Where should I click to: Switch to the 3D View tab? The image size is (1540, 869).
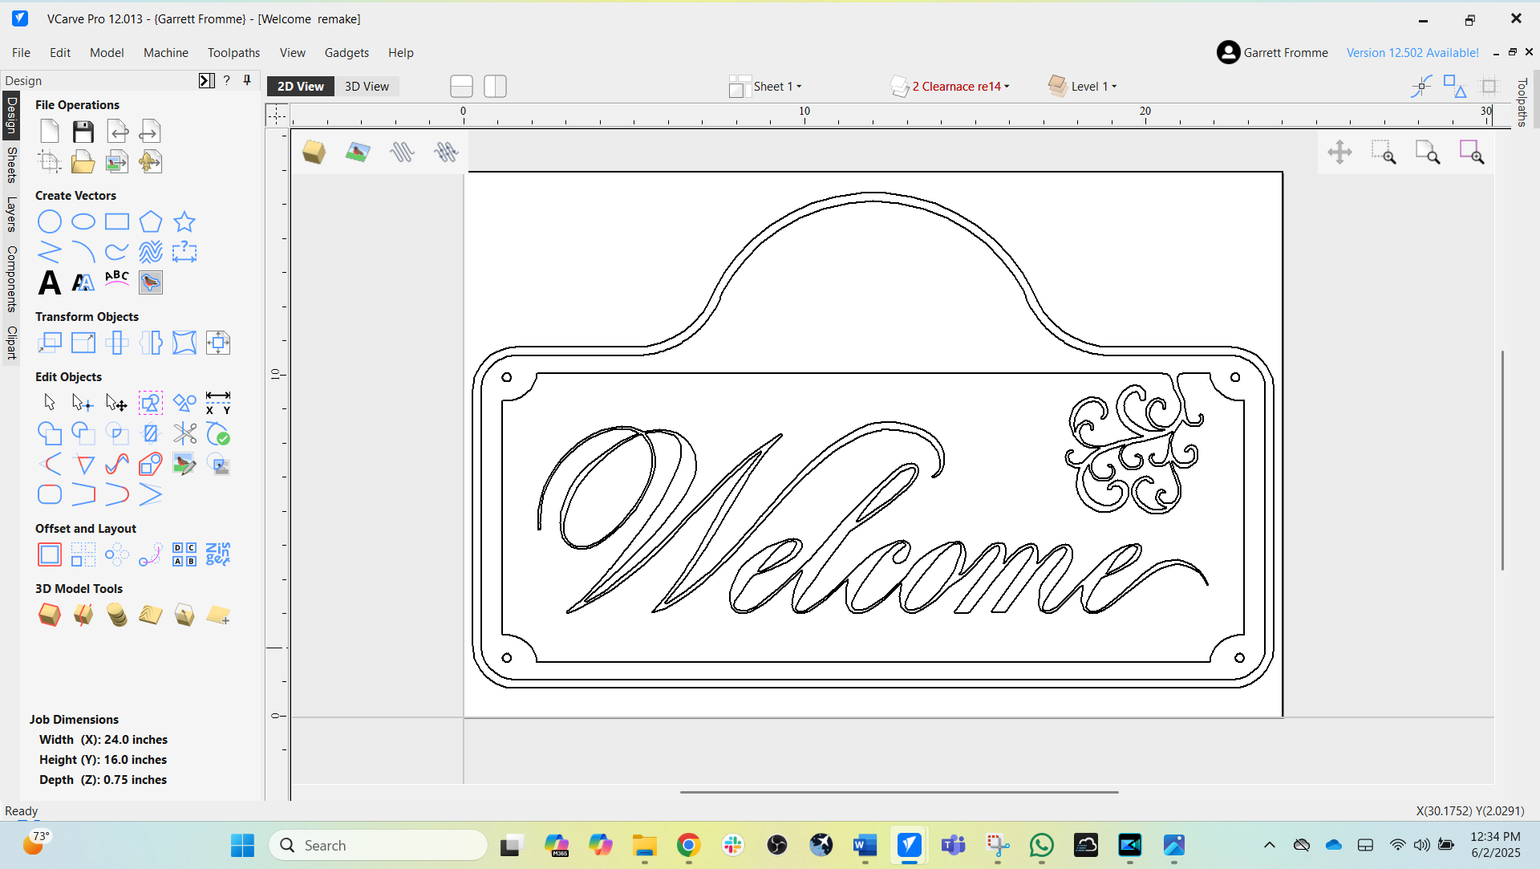point(367,87)
